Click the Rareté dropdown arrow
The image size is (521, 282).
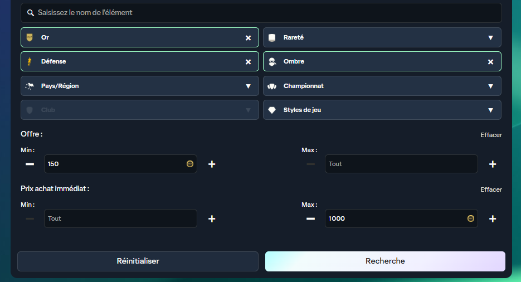click(x=490, y=38)
